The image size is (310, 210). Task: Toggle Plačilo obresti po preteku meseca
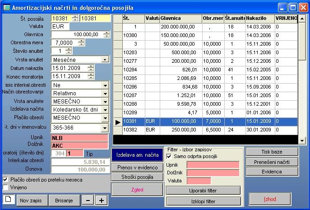click(5, 180)
